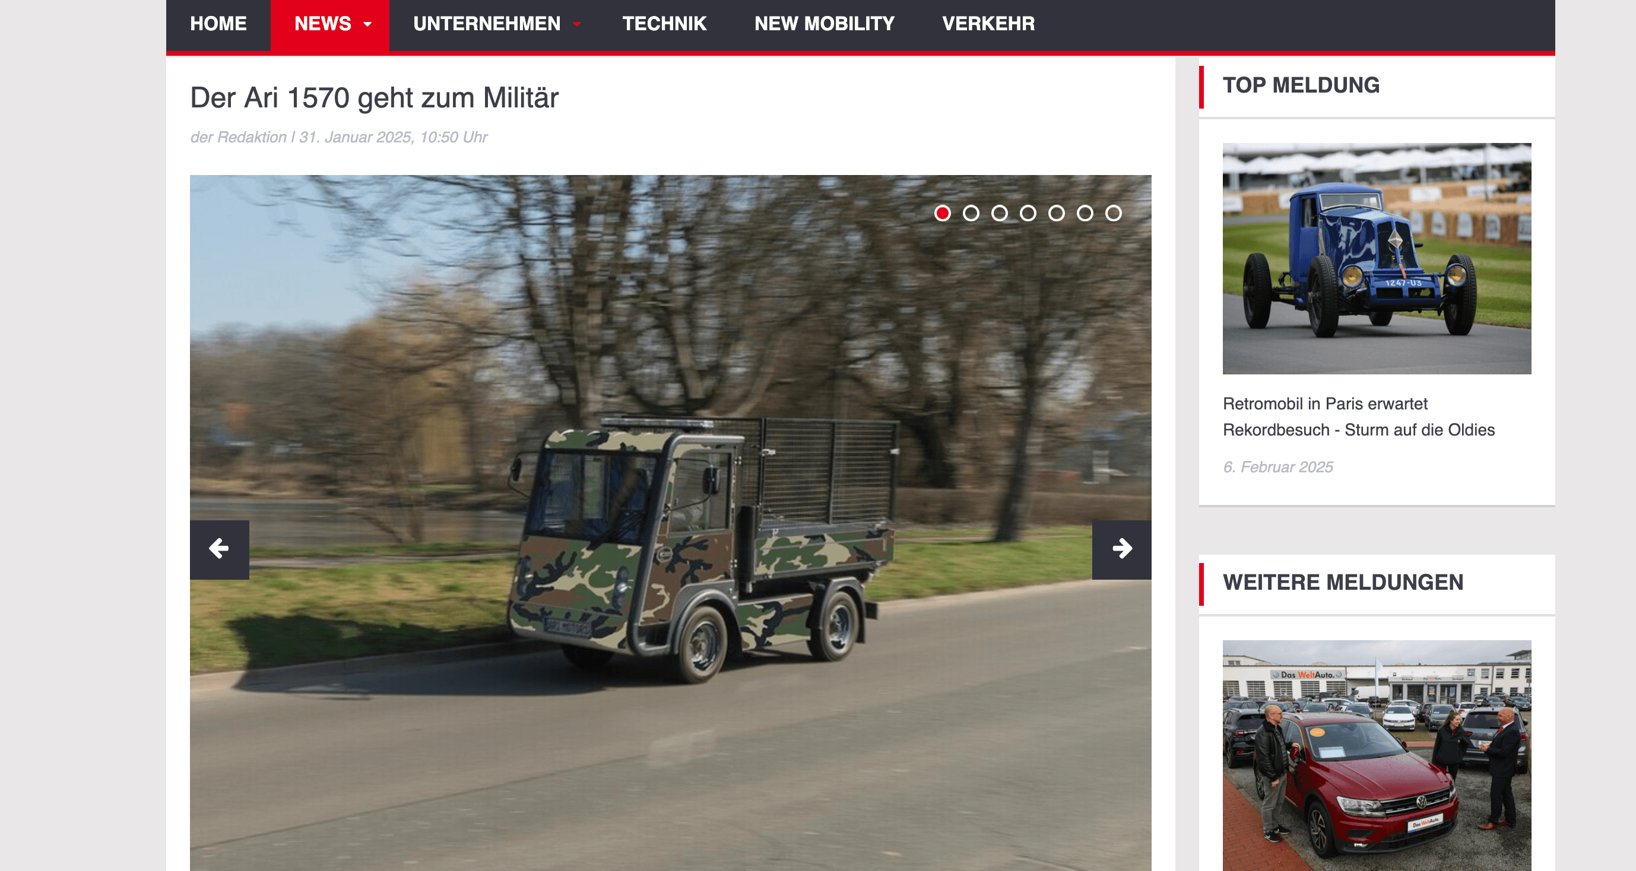Expand the NEWS dropdown arrow
The width and height of the screenshot is (1636, 871).
(367, 24)
